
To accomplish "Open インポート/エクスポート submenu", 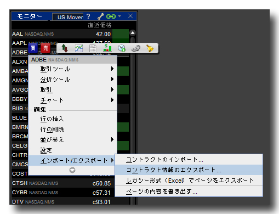I will [72, 161].
